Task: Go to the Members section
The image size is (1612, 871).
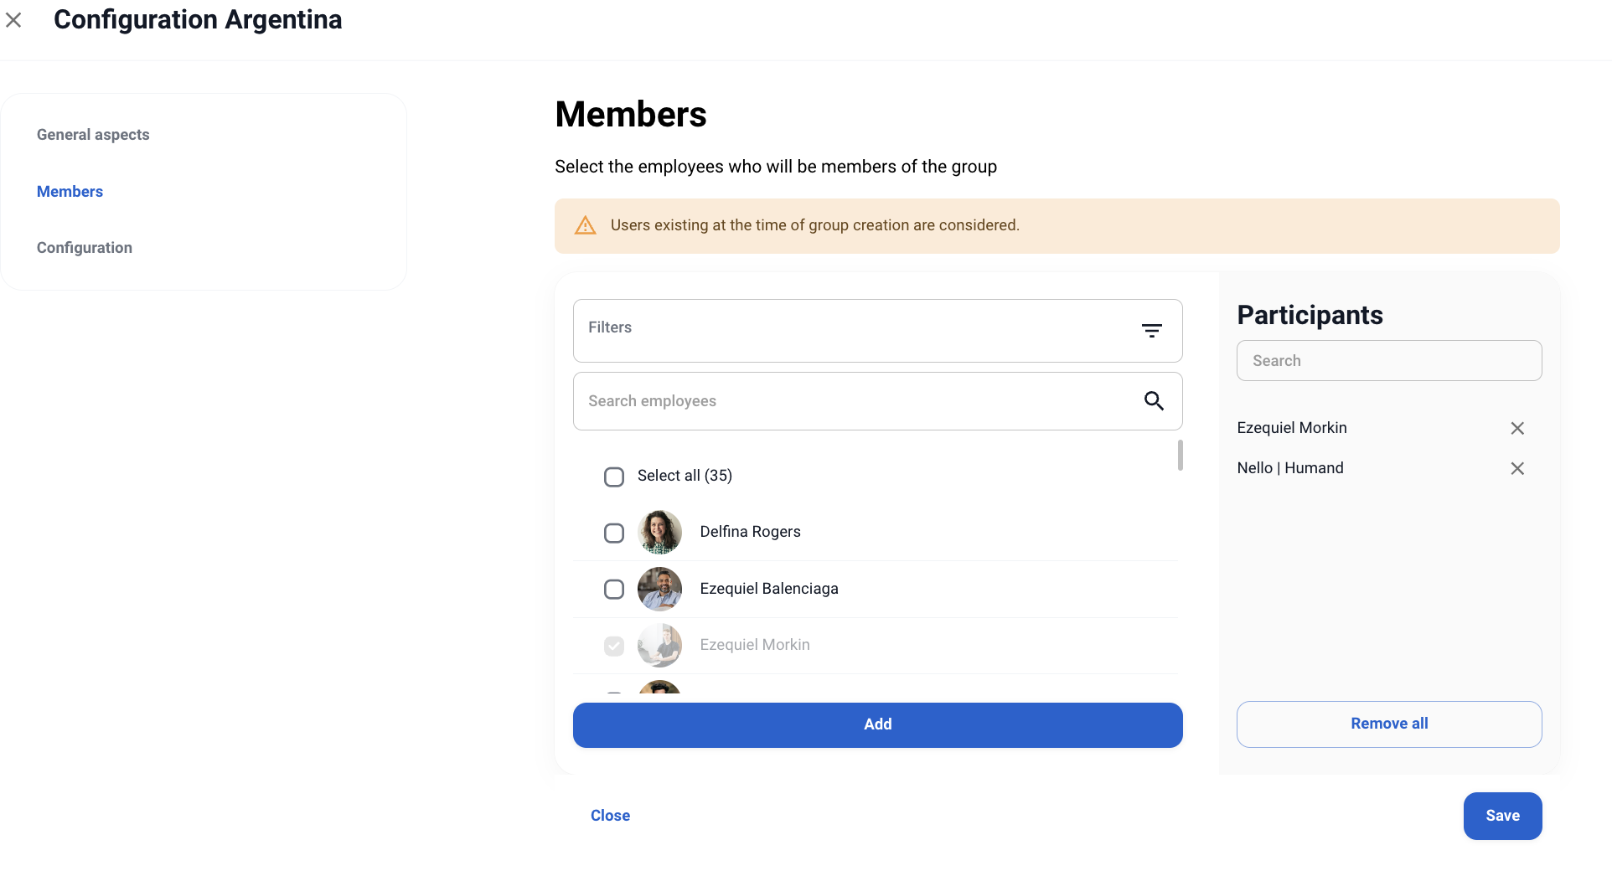Action: click(70, 192)
